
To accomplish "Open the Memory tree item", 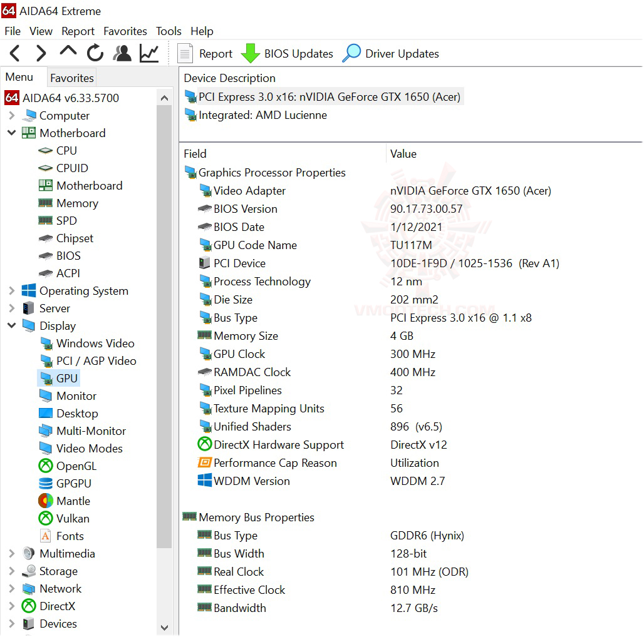I will [x=78, y=203].
